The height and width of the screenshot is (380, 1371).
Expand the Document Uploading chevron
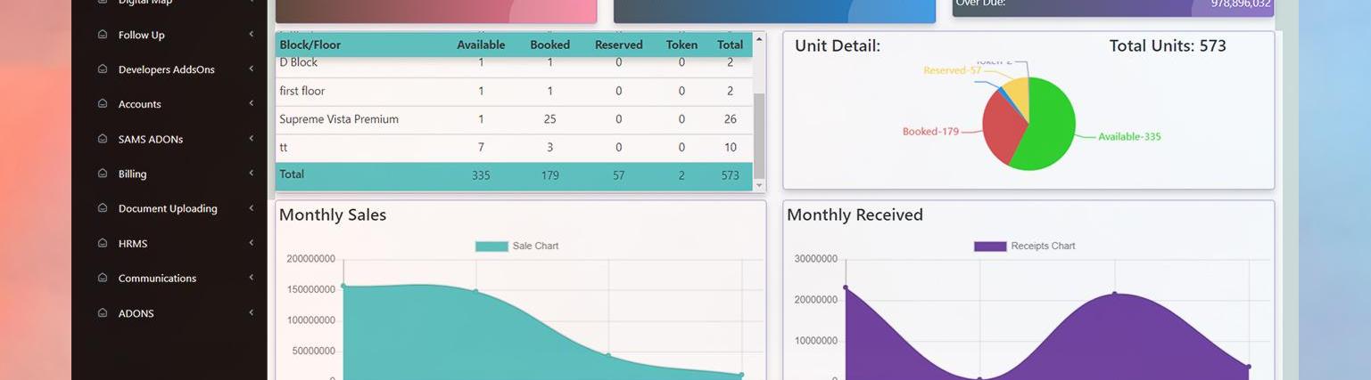click(252, 208)
